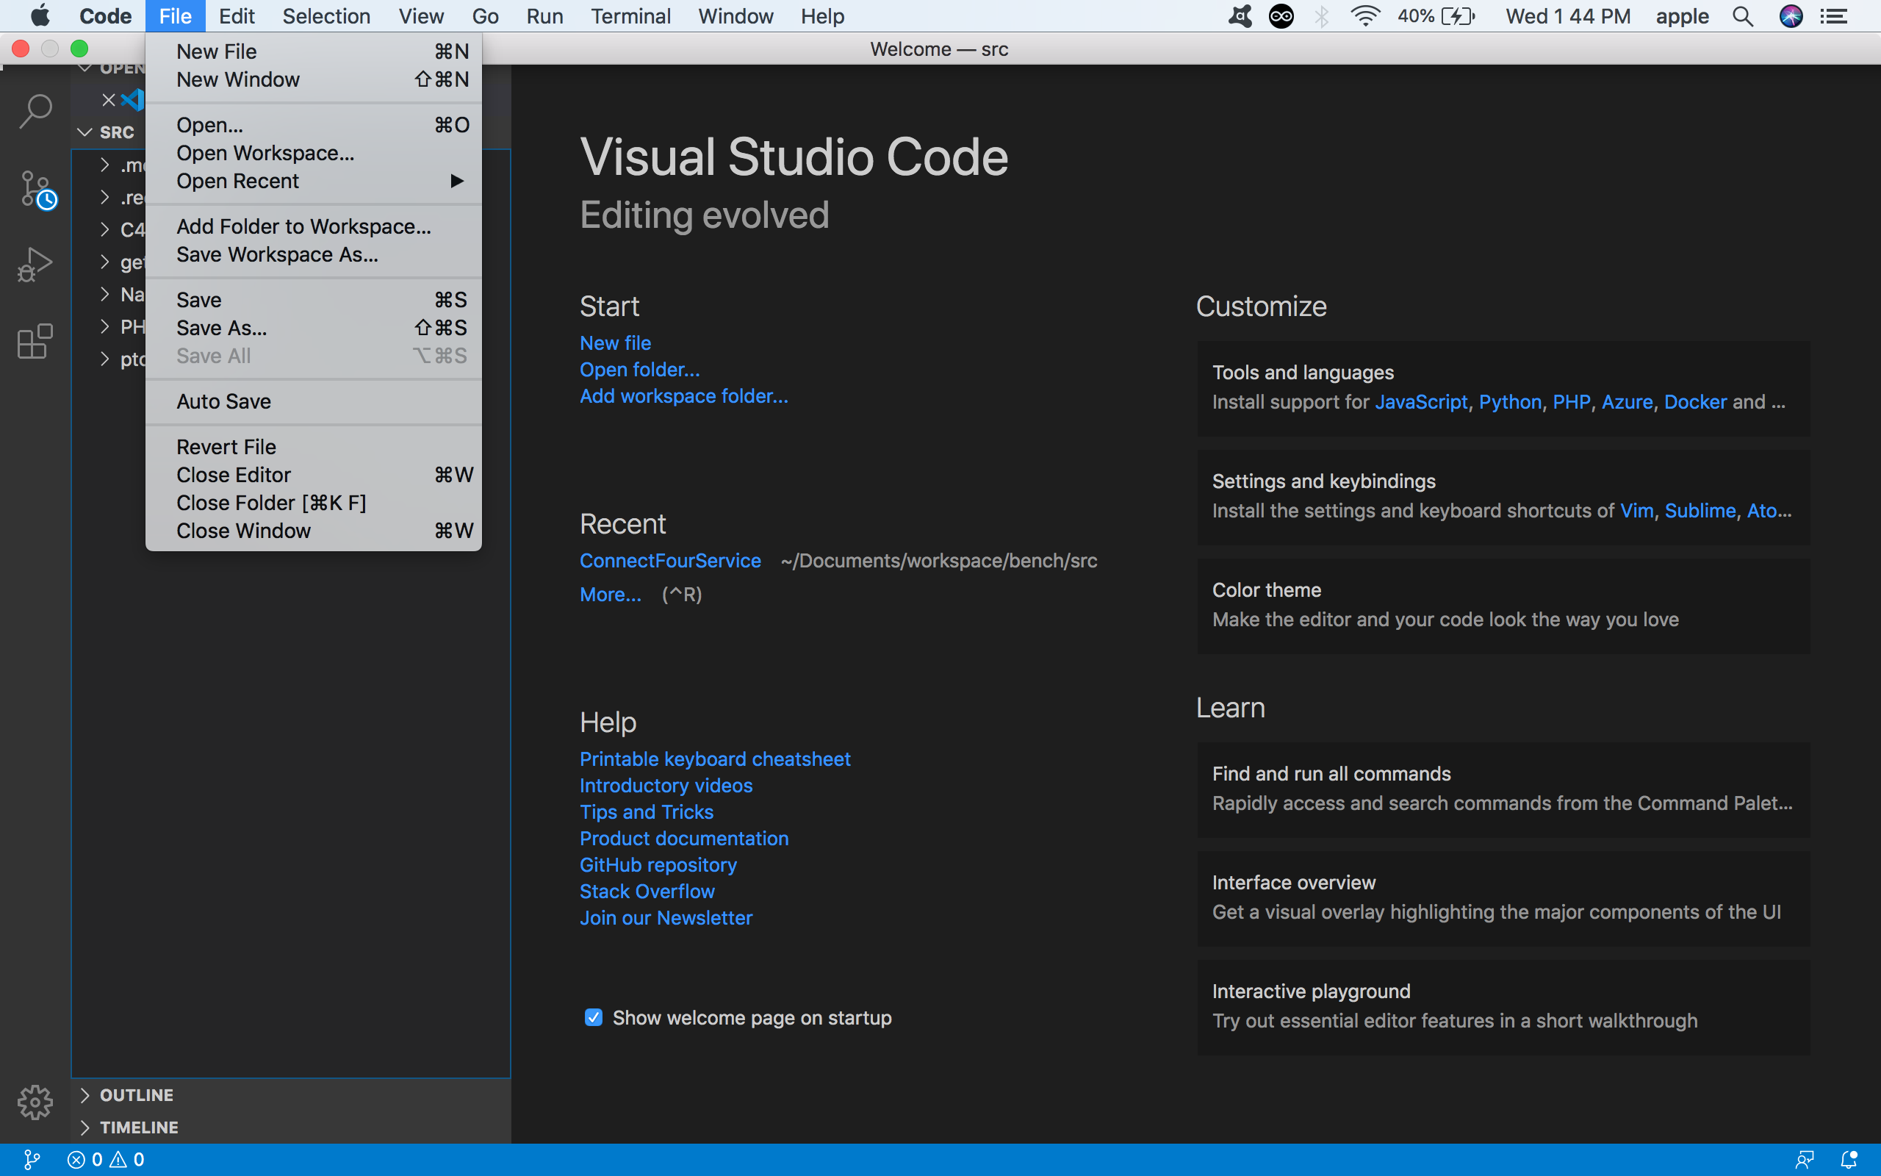Viewport: 1881px width, 1176px height.
Task: Collapse the Open Editors section
Action: coord(85,68)
